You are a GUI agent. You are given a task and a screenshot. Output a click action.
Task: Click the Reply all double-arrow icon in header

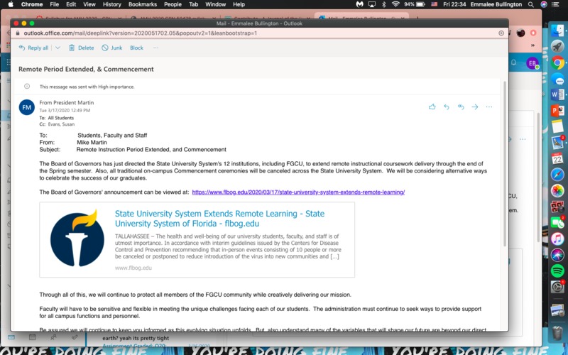[461, 107]
